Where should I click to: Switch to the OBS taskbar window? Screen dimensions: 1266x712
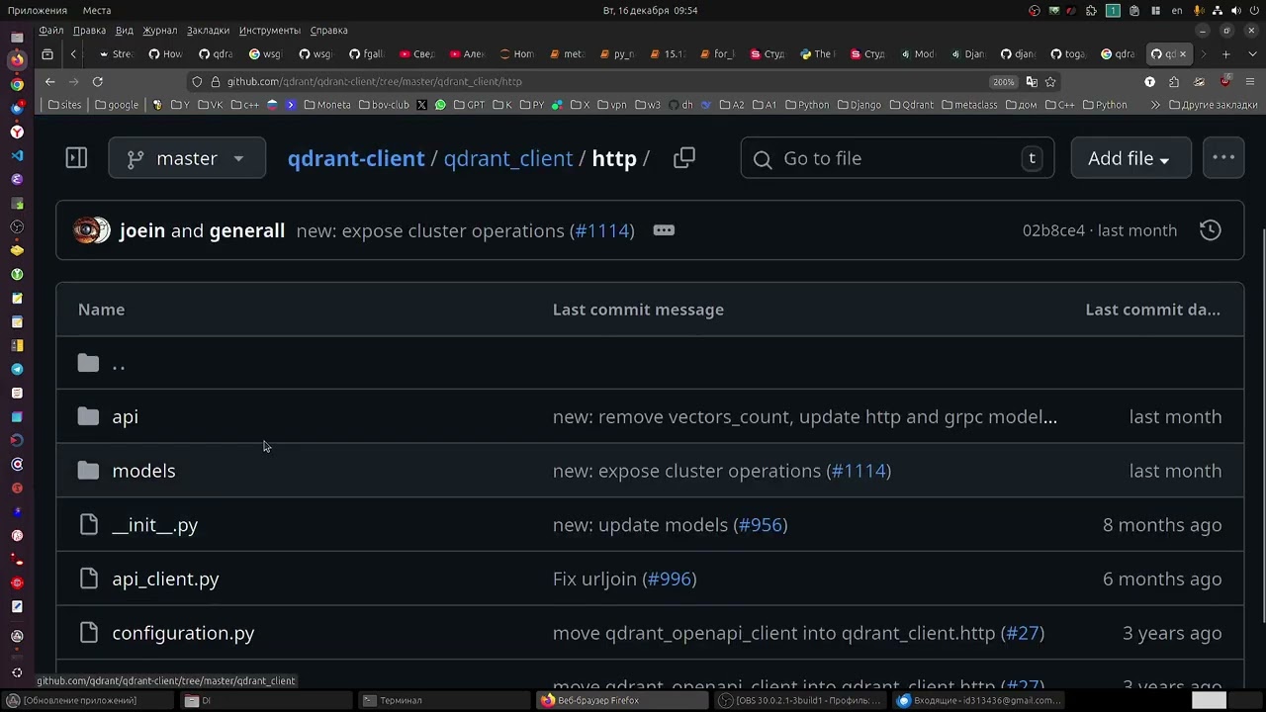(799, 700)
